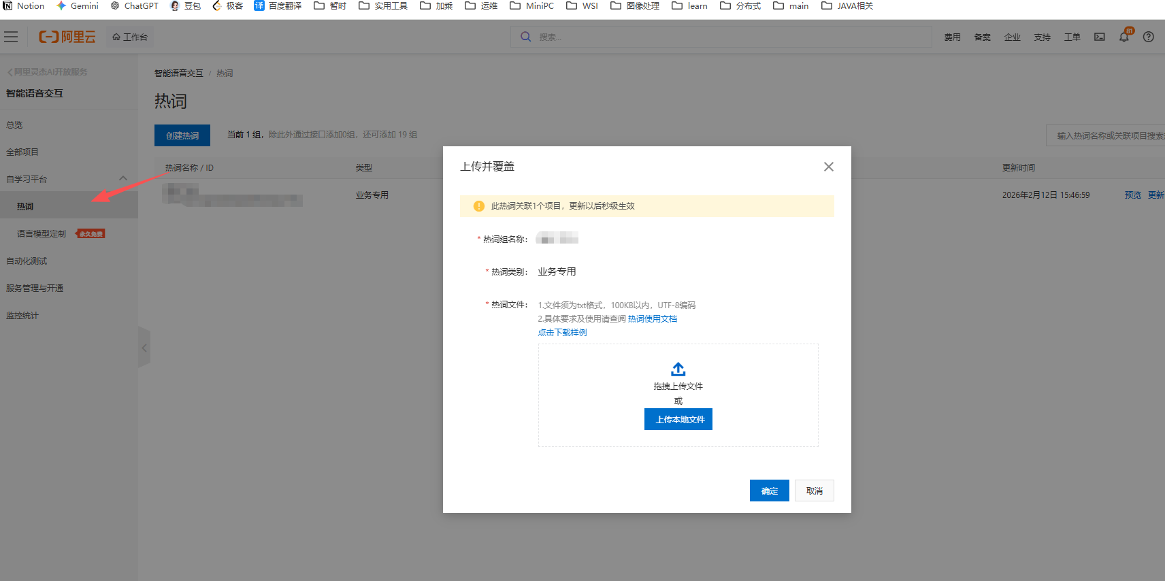This screenshot has width=1165, height=581.
Task: Close the 上传并覆盖 dialog
Action: pyautogui.click(x=828, y=167)
